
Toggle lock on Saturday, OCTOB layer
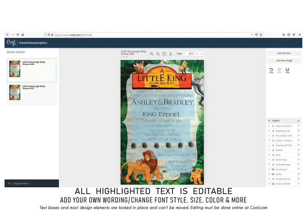coord(269,145)
